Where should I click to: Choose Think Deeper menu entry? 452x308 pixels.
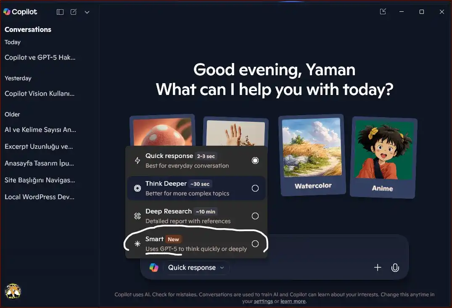[x=196, y=188]
